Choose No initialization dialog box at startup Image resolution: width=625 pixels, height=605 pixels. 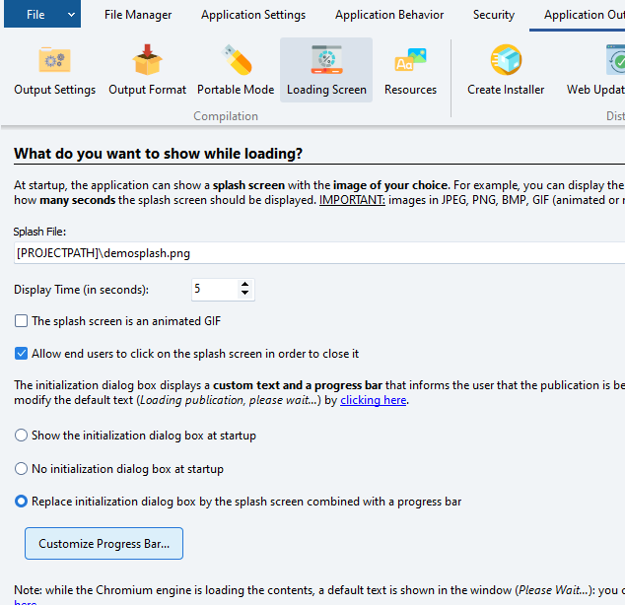tap(22, 469)
